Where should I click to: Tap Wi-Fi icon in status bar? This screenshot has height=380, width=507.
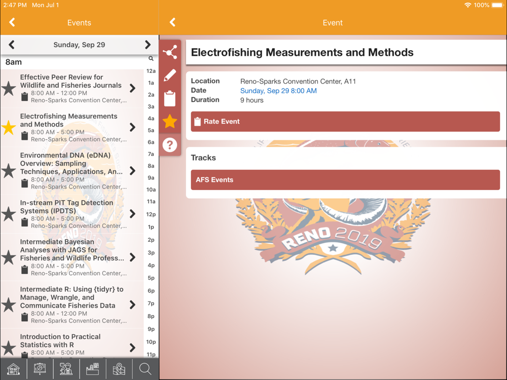point(467,5)
